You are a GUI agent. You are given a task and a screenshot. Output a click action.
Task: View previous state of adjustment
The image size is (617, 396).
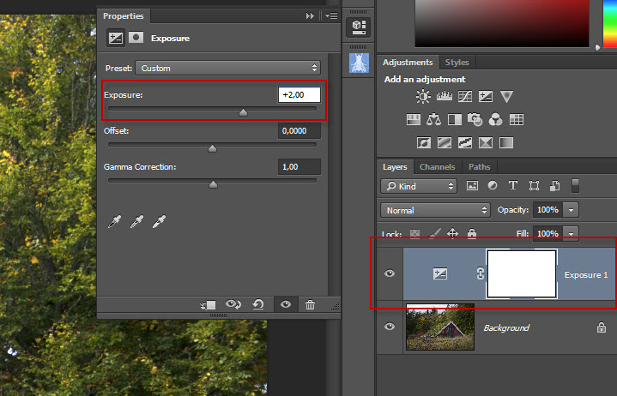coord(233,304)
